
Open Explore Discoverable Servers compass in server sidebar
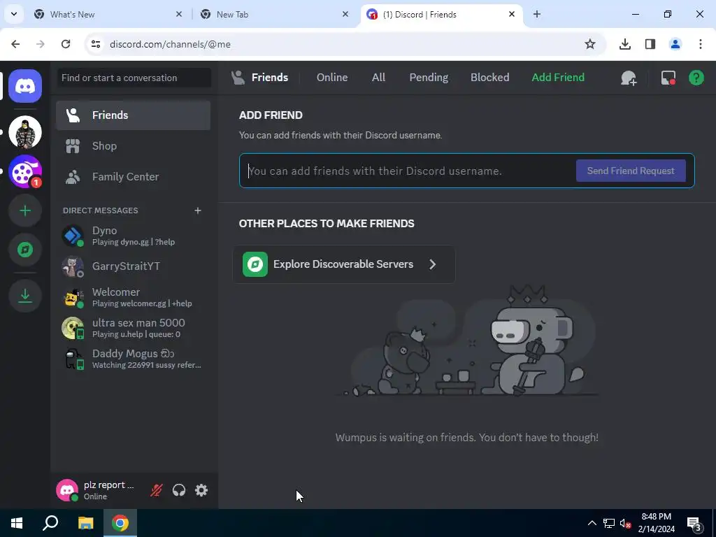25,250
